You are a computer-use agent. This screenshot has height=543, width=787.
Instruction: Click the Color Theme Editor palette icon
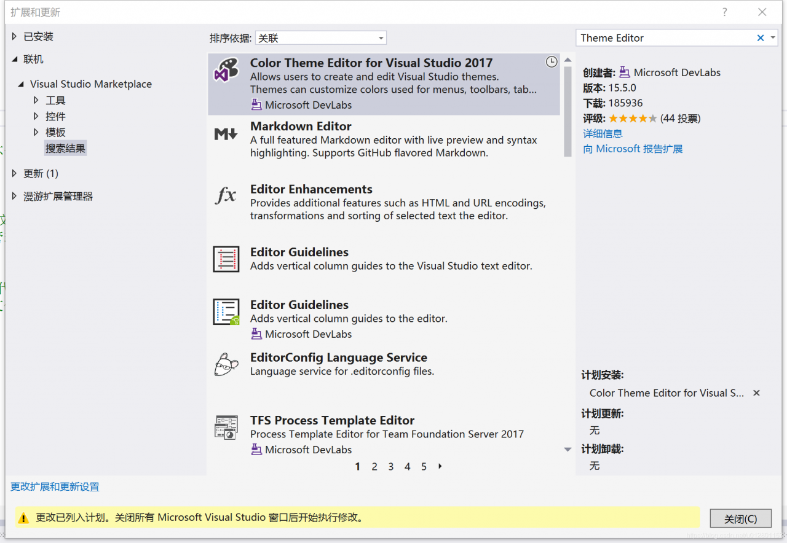(226, 70)
